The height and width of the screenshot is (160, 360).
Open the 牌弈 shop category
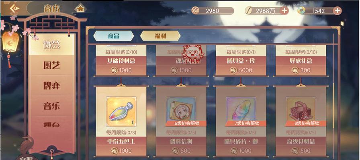tap(52, 86)
